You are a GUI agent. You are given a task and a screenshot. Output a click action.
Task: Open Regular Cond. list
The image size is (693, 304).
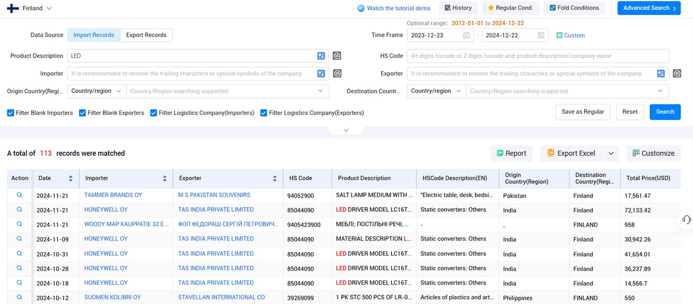[x=510, y=8]
